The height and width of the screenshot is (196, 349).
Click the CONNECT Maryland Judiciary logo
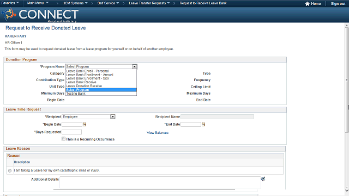[x=40, y=15]
